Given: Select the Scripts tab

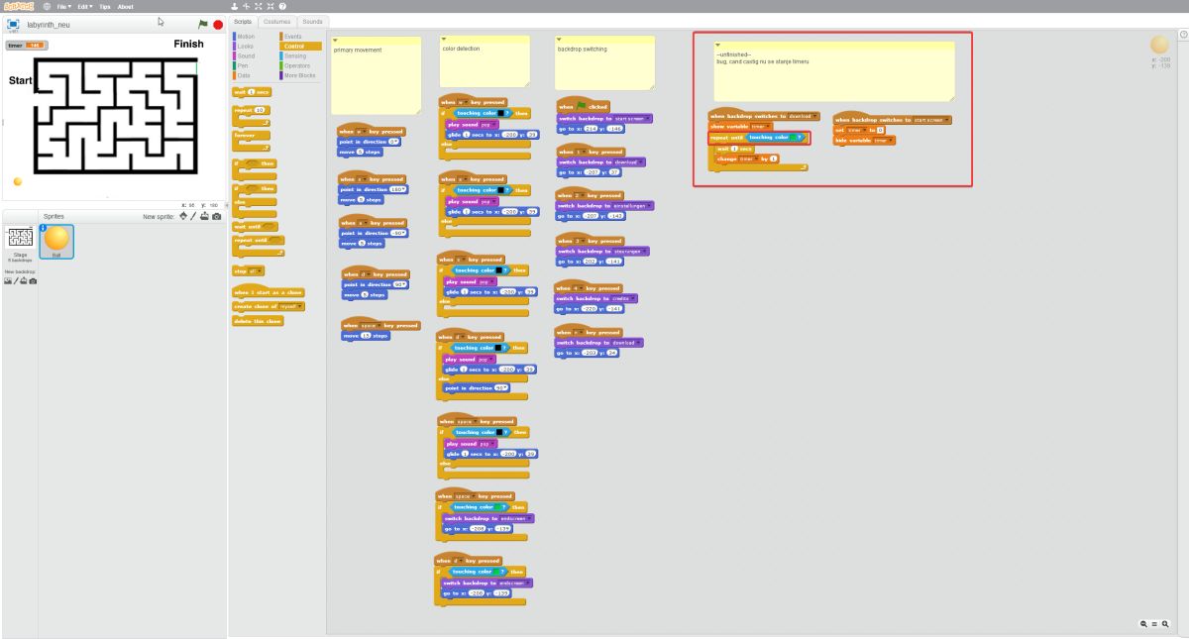Looking at the screenshot, I should (x=243, y=21).
